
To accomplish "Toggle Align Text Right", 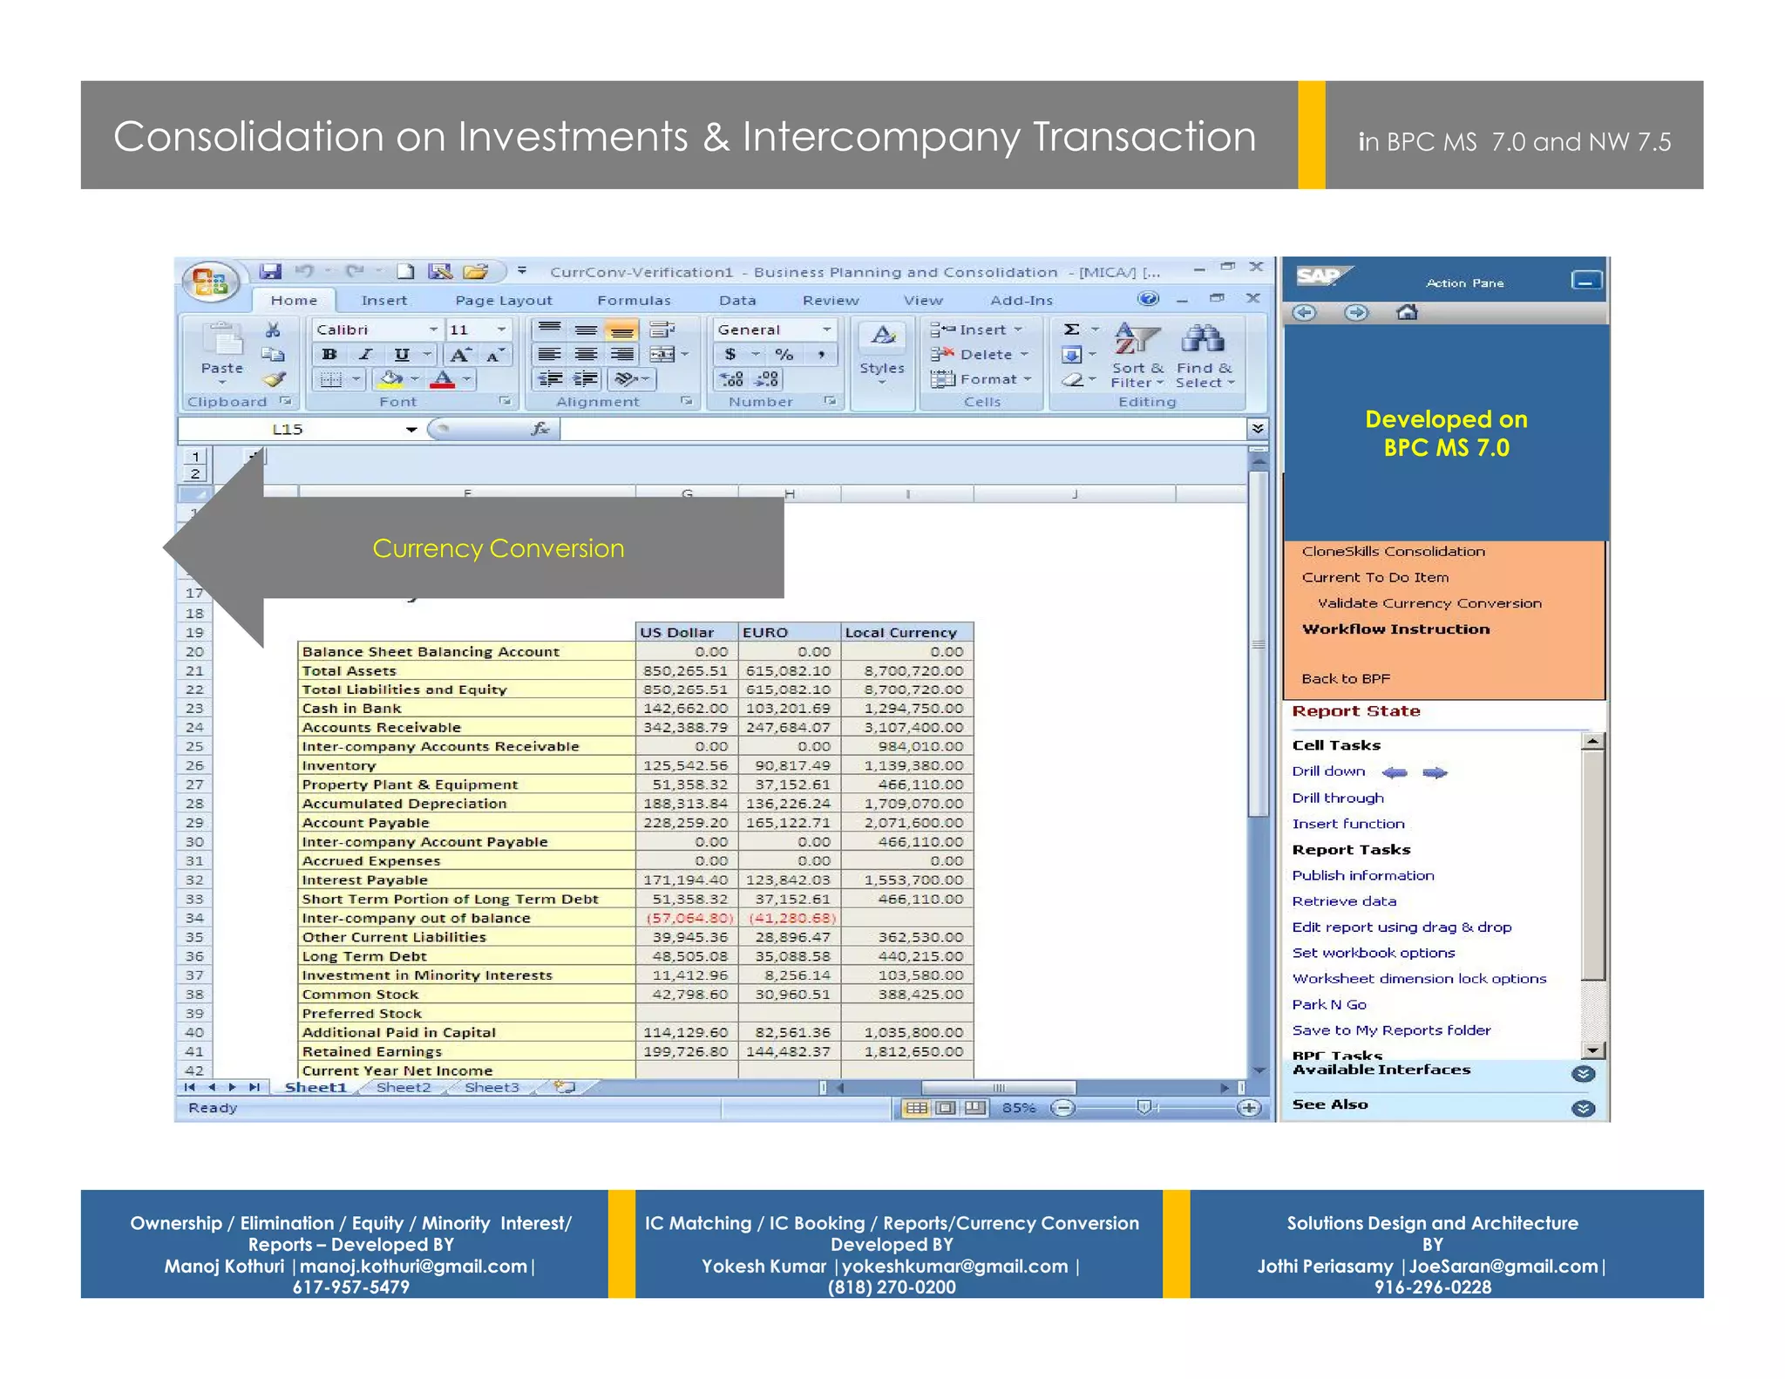I will [621, 354].
